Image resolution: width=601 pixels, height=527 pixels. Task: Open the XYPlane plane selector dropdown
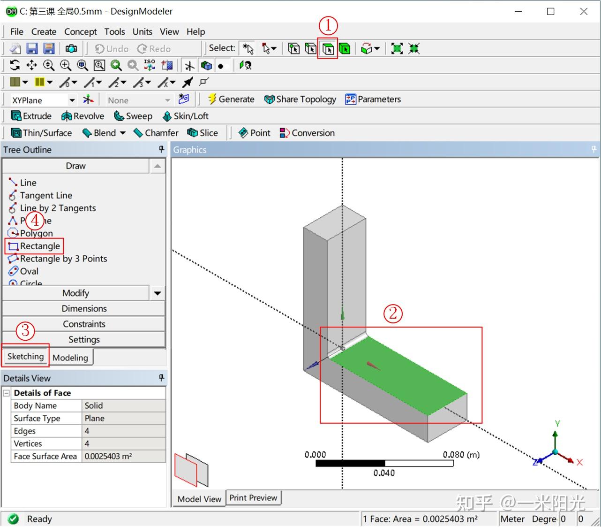tap(72, 99)
